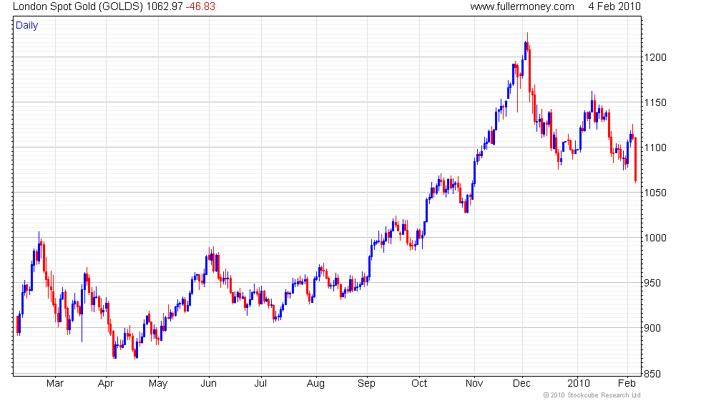Click the 'Oct' month axis label
Viewport: 701px width, 401px height.
click(x=419, y=383)
